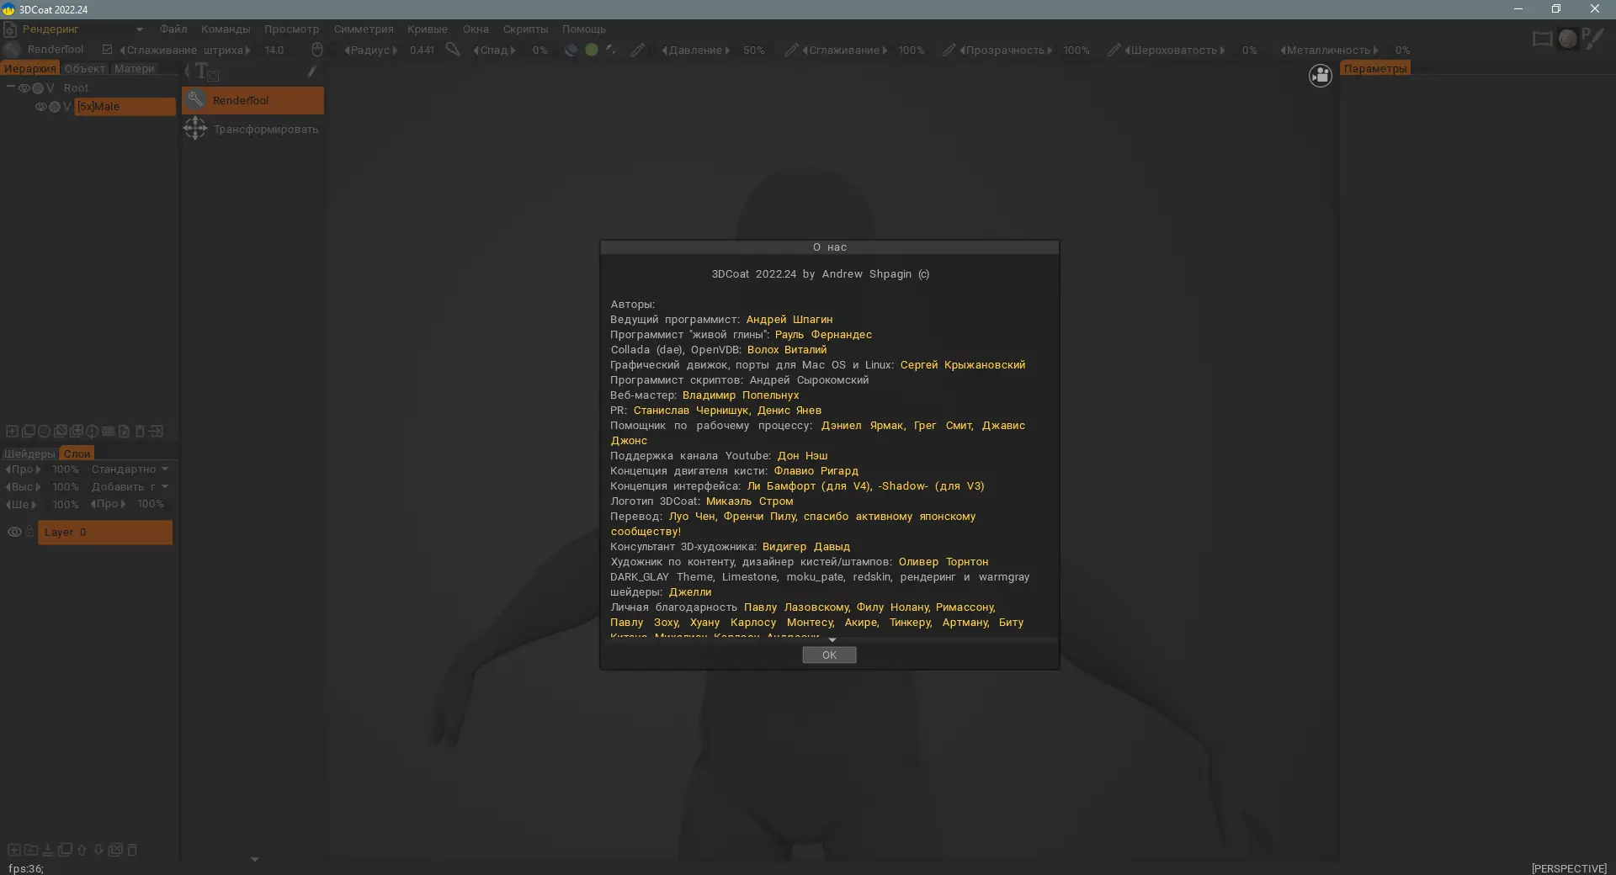
Task: Click the dark sphere icon beside green circle
Action: pyautogui.click(x=571, y=50)
